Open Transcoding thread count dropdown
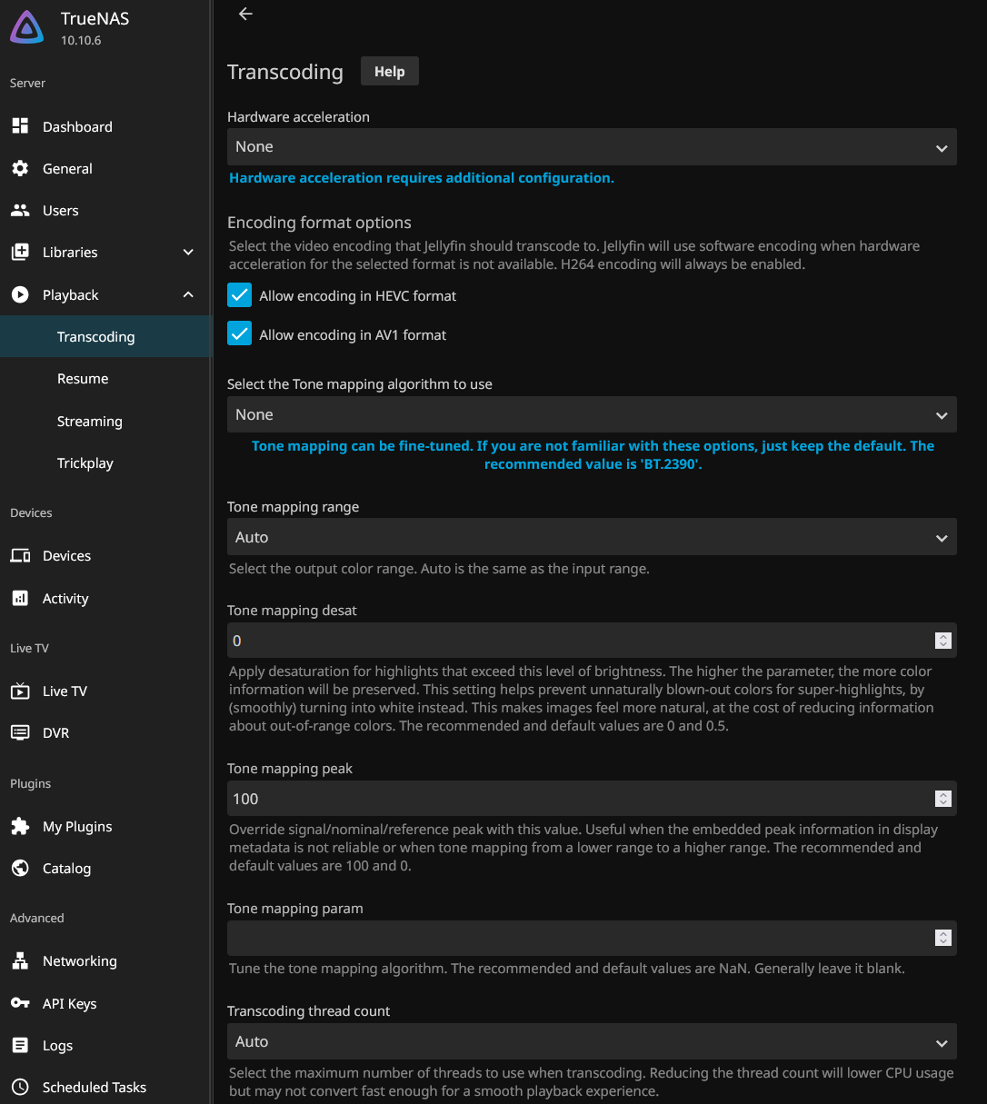This screenshot has height=1104, width=987. (591, 1041)
